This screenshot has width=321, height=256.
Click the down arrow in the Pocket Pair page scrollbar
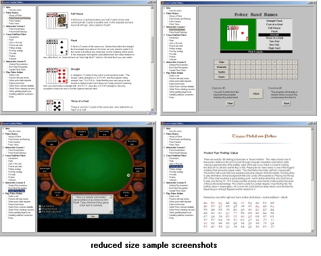312,231
